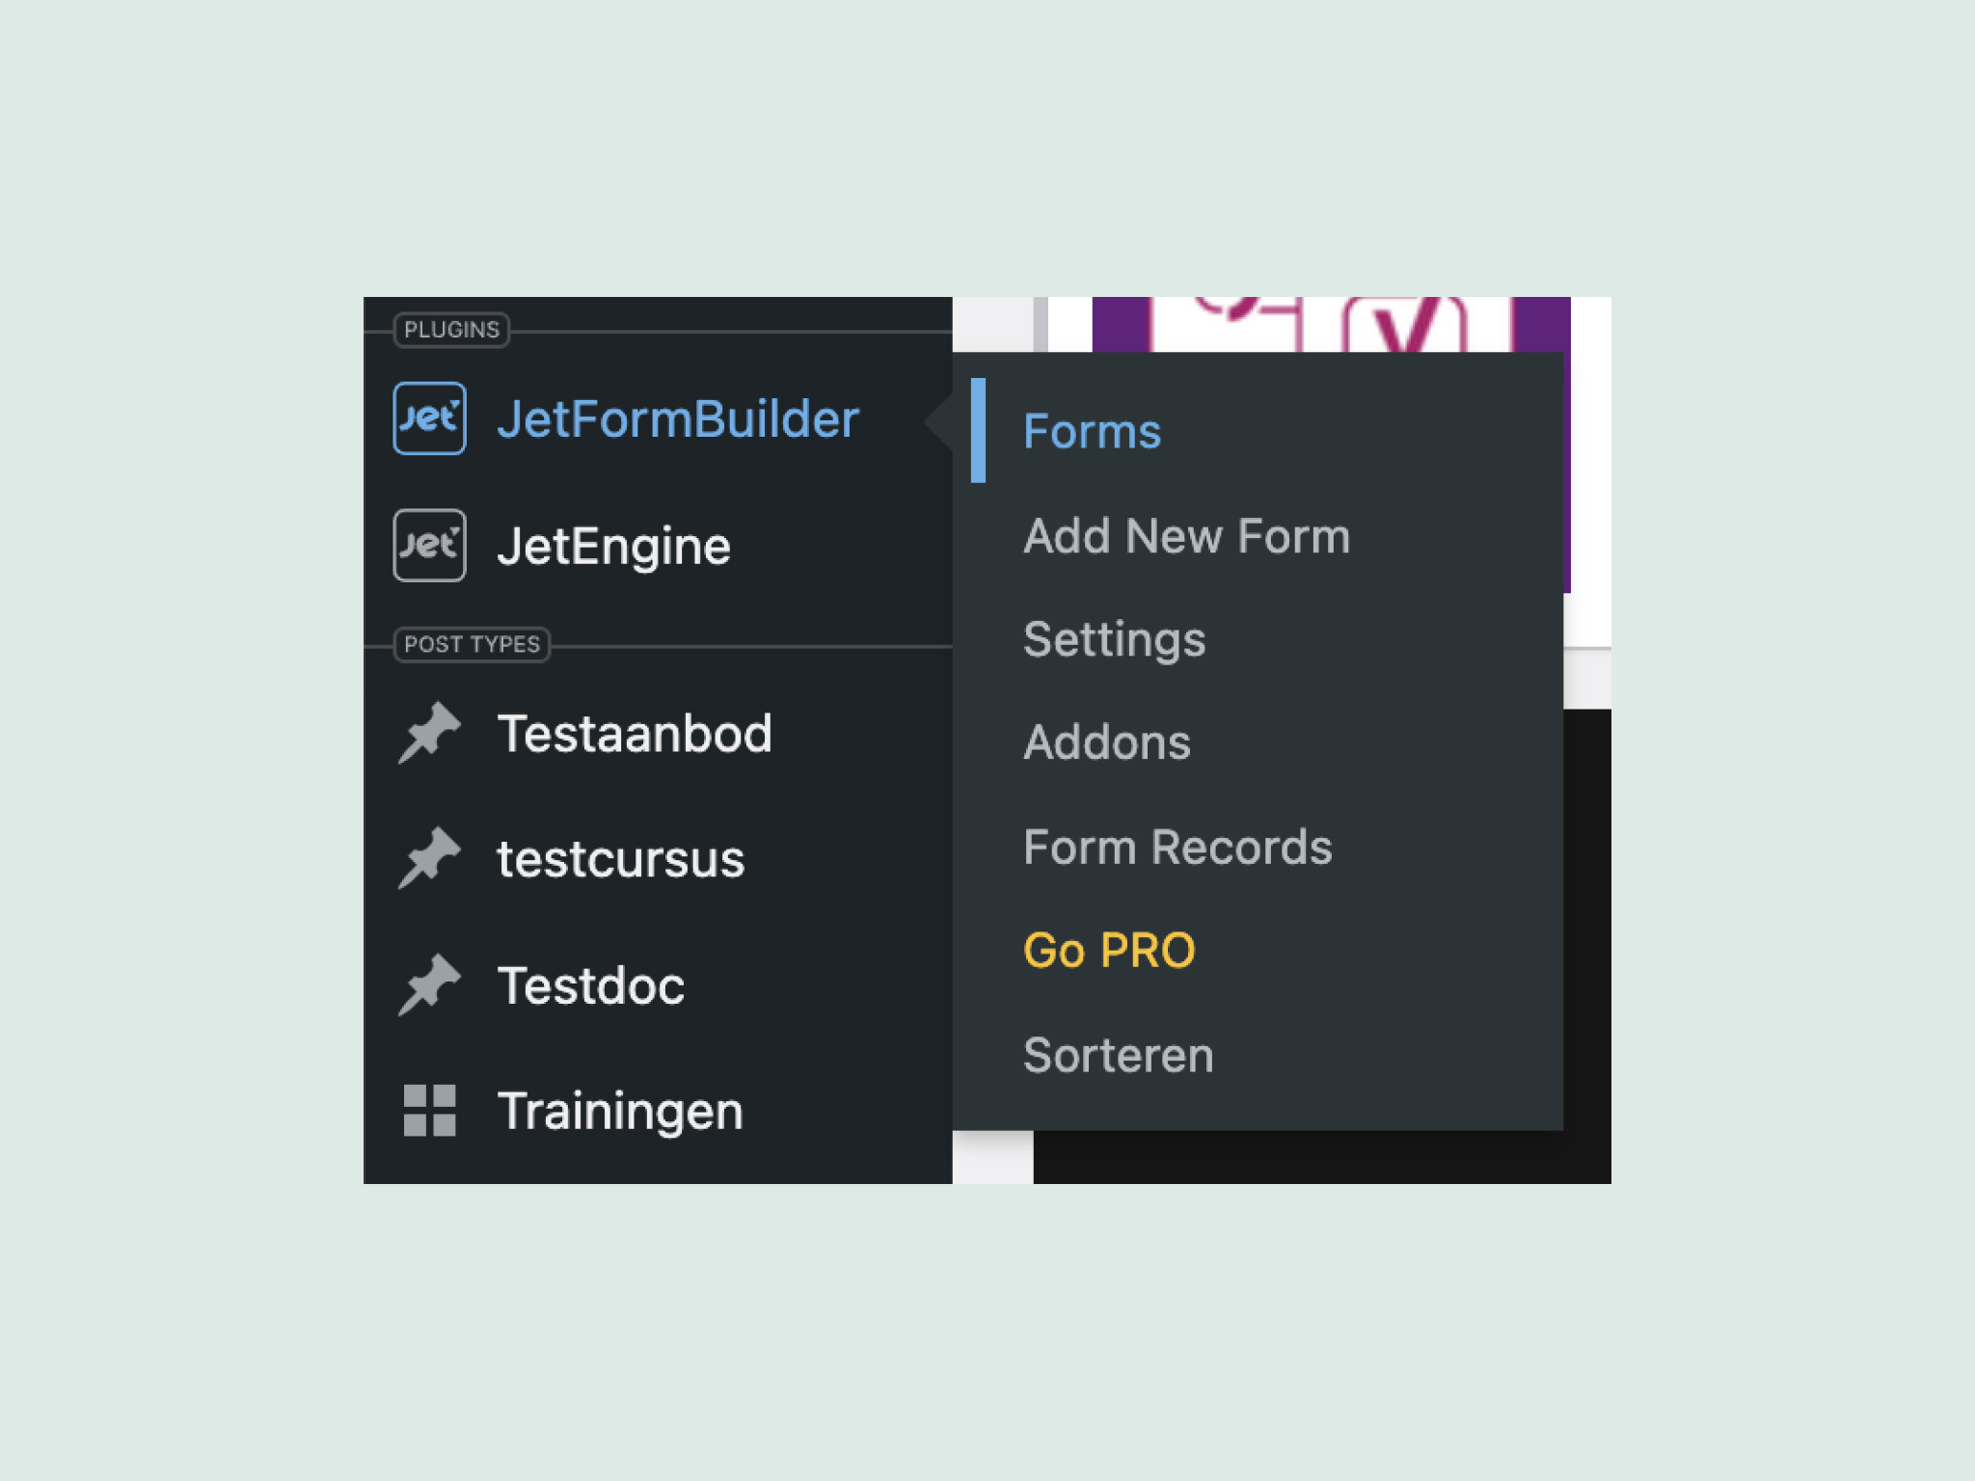This screenshot has width=1975, height=1481.
Task: Click the JetEngine jet icon
Action: coord(430,546)
